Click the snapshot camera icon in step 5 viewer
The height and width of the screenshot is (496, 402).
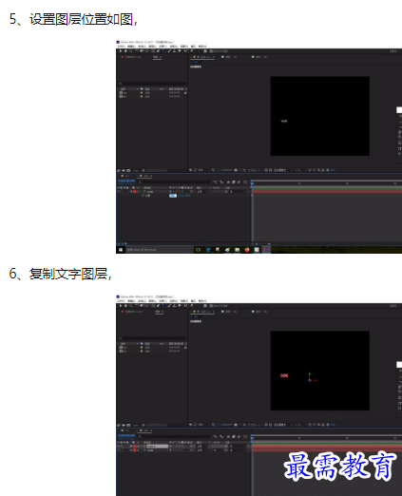(236, 170)
